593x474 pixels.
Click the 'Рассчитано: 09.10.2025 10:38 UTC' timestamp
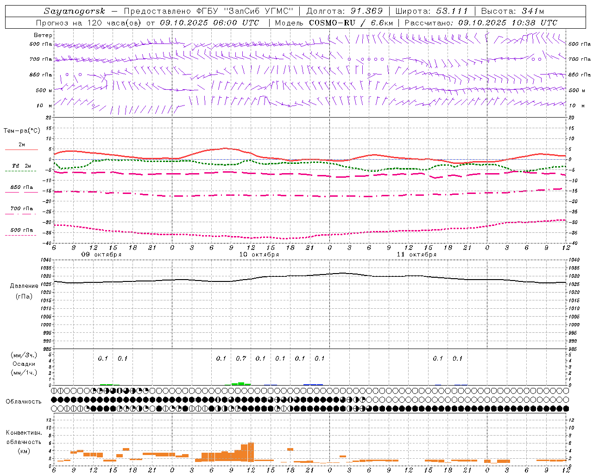481,23
